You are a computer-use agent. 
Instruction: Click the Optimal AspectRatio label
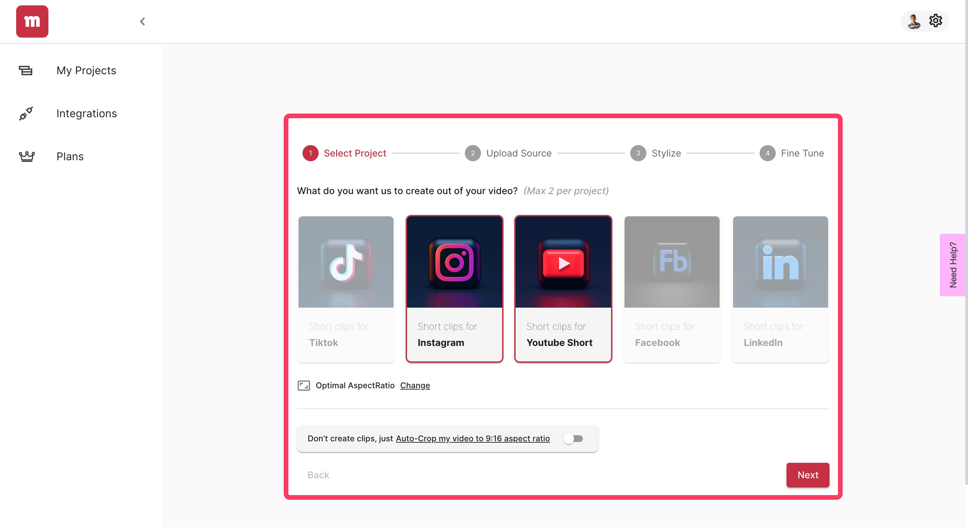point(355,386)
